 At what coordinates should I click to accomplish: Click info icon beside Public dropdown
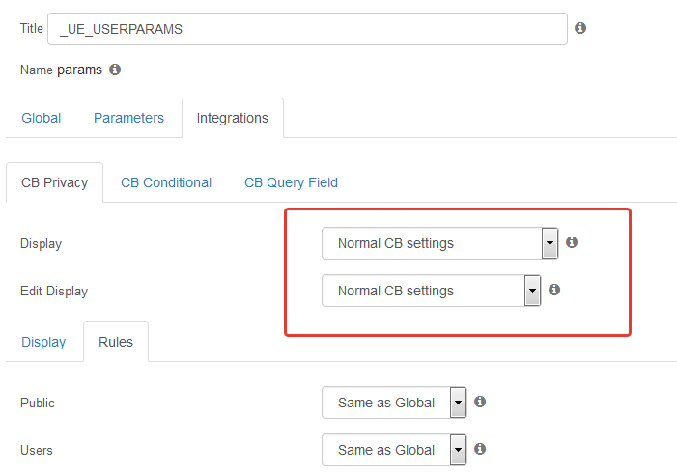pos(480,402)
